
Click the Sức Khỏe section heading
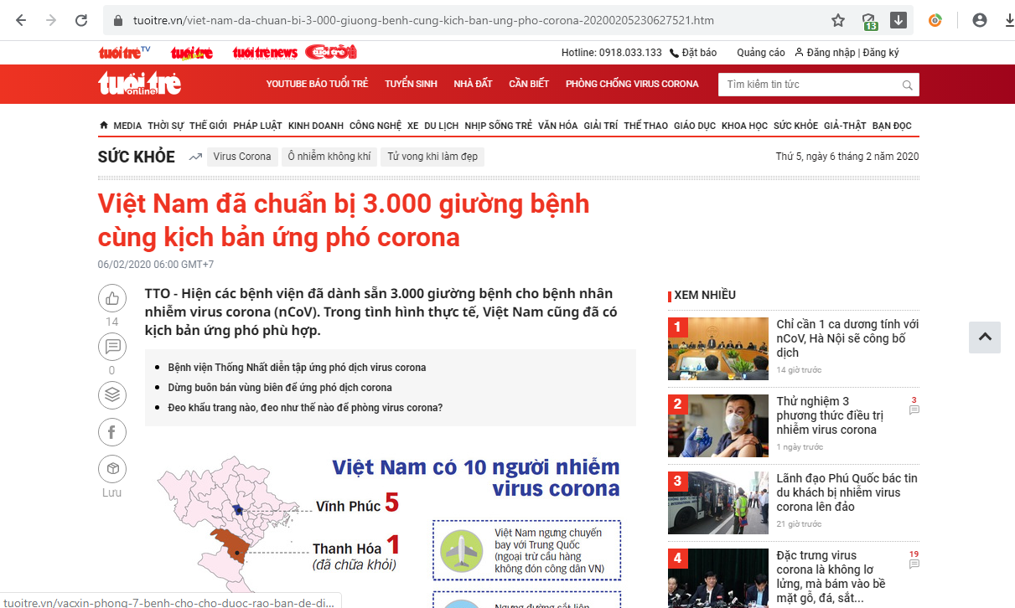click(137, 157)
